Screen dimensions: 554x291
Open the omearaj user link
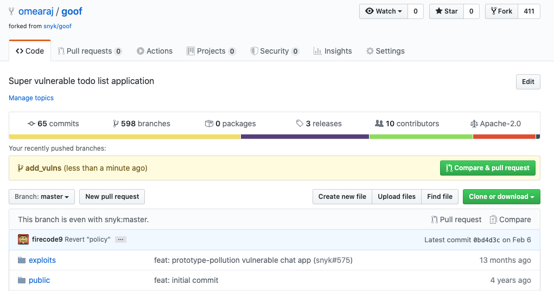click(x=36, y=11)
